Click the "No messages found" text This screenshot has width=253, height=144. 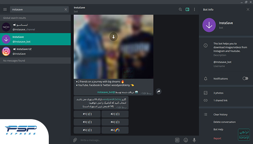point(14,60)
